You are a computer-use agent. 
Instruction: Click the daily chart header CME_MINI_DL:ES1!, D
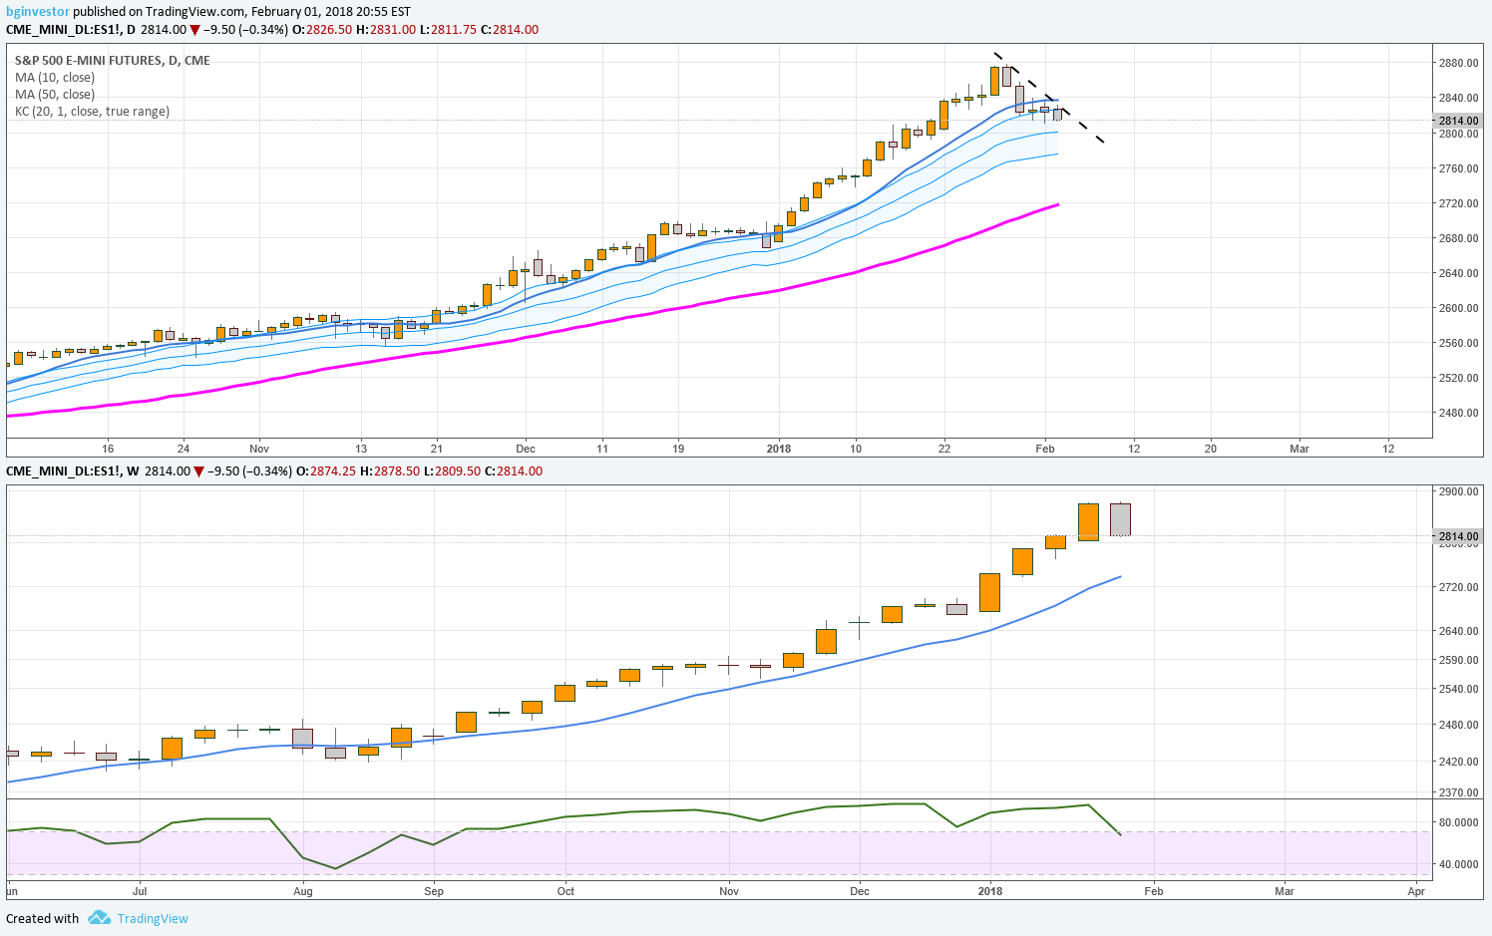pos(70,29)
